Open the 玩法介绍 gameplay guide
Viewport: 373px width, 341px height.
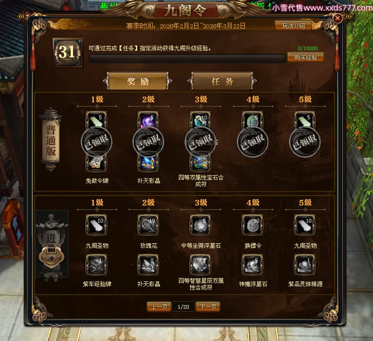[x=293, y=26]
